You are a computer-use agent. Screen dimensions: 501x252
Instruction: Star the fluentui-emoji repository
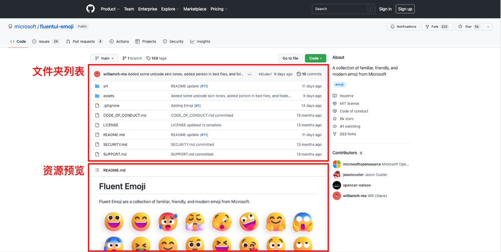469,27
